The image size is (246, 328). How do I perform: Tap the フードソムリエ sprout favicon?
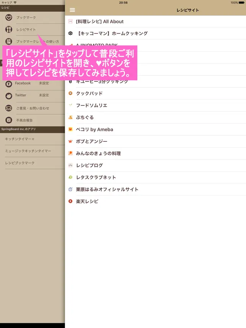[x=70, y=105]
